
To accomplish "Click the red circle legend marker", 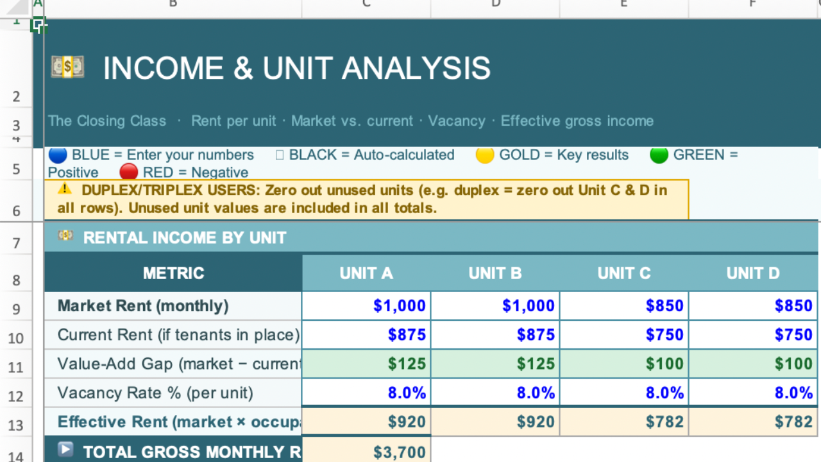I will tap(129, 172).
